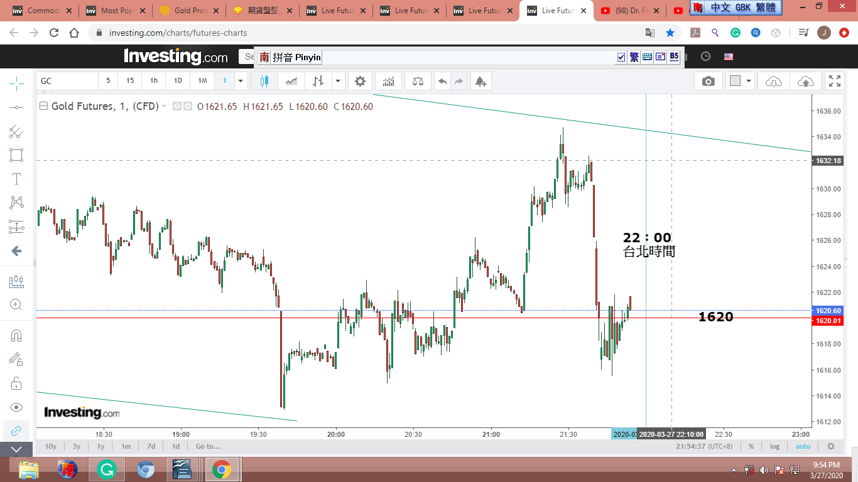The height and width of the screenshot is (482, 858).
Task: Create an alert with bell icon
Action: 480,81
